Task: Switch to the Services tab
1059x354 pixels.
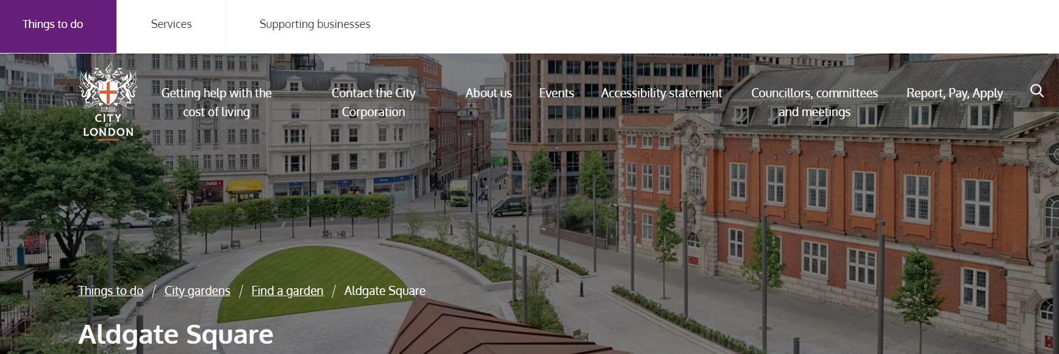Action: 171,24
